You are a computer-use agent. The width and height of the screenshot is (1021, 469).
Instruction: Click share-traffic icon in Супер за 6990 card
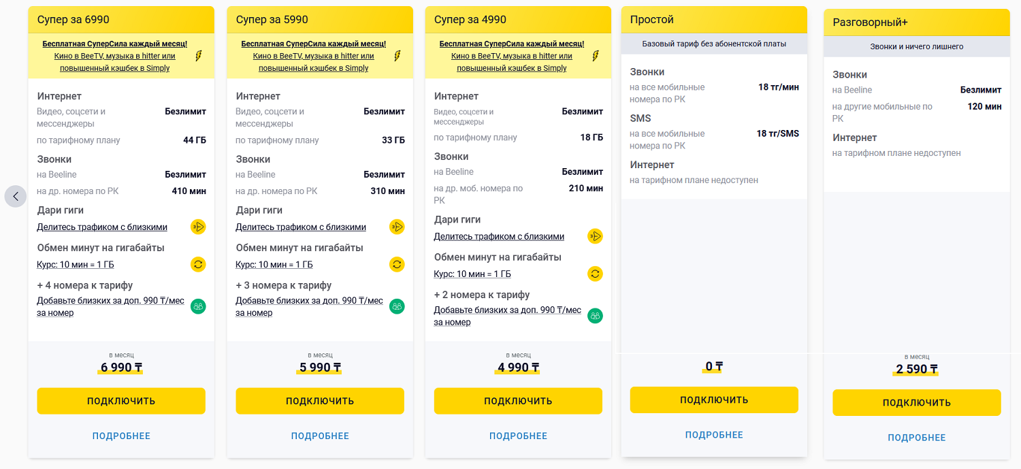click(198, 227)
